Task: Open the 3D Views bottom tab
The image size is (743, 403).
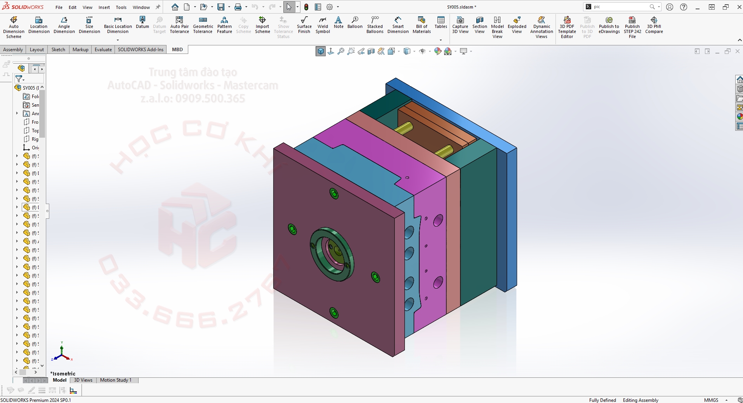Action: pyautogui.click(x=83, y=380)
